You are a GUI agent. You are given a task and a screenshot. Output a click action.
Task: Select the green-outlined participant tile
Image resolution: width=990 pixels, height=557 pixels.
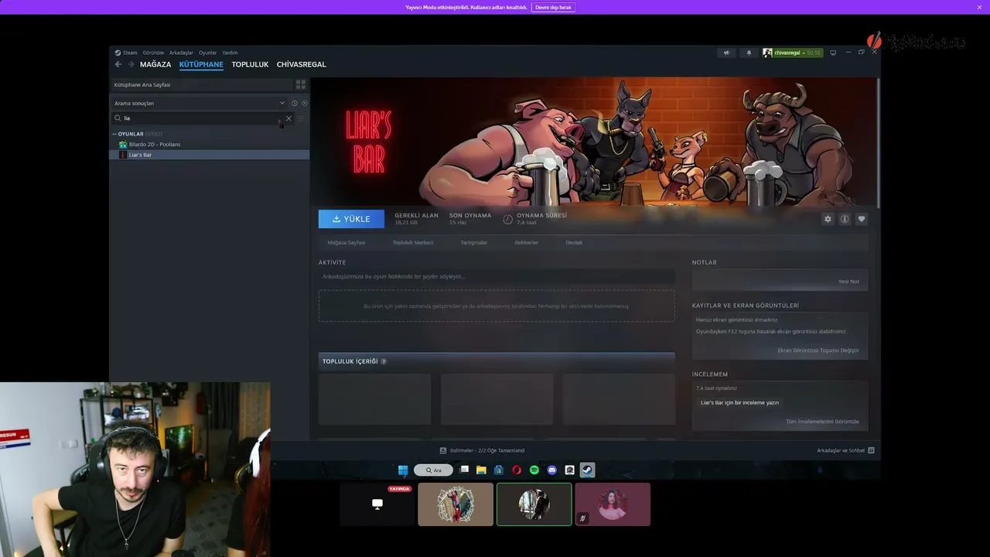pyautogui.click(x=534, y=504)
